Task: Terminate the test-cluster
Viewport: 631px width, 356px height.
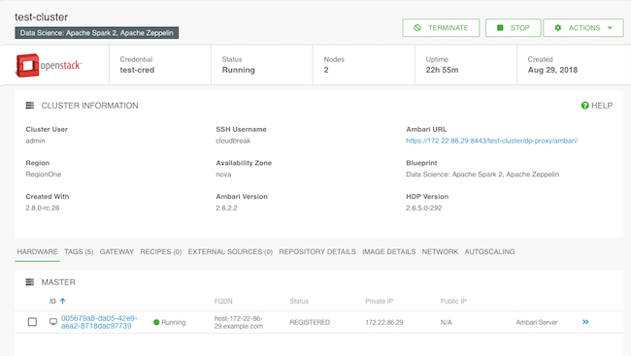Action: point(441,28)
